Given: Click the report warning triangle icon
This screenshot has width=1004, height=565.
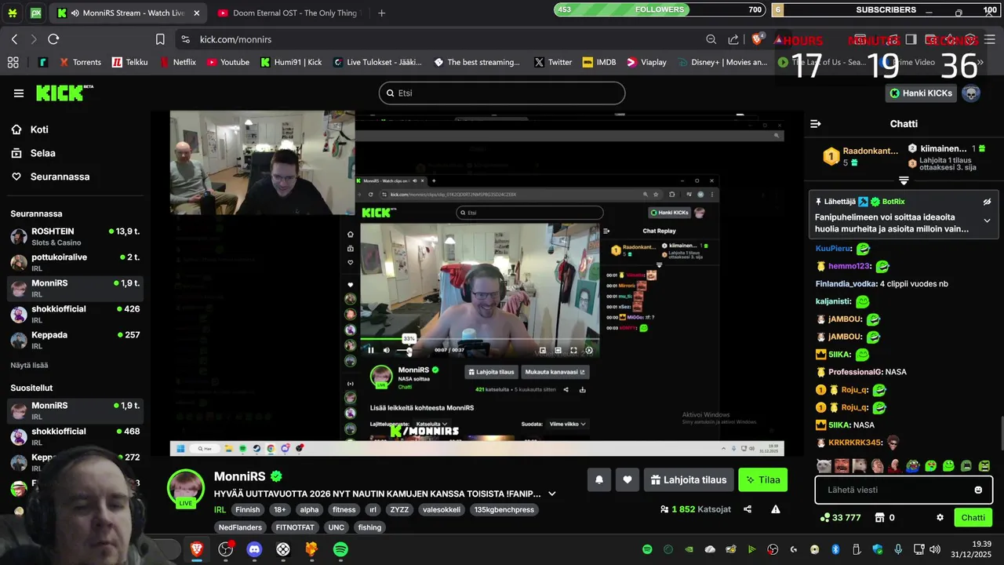Looking at the screenshot, I should [x=775, y=509].
